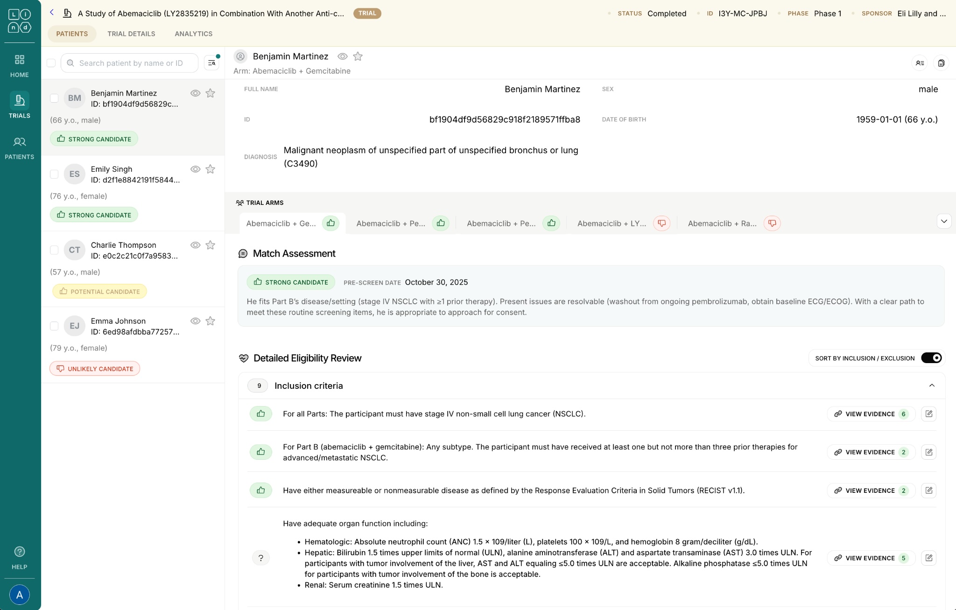The image size is (956, 610).
Task: Edit the stage IV NSCLC criterion assessment
Action: coord(928,414)
